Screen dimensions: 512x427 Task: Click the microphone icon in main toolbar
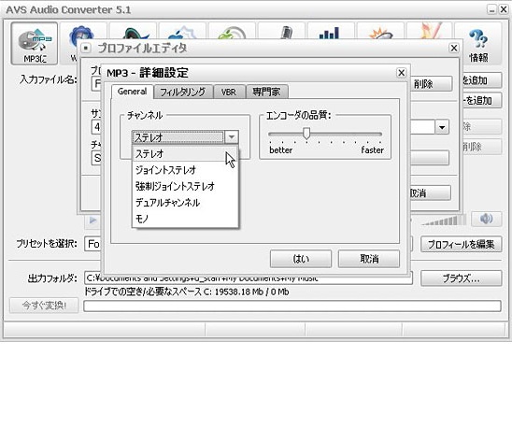tap(286, 33)
